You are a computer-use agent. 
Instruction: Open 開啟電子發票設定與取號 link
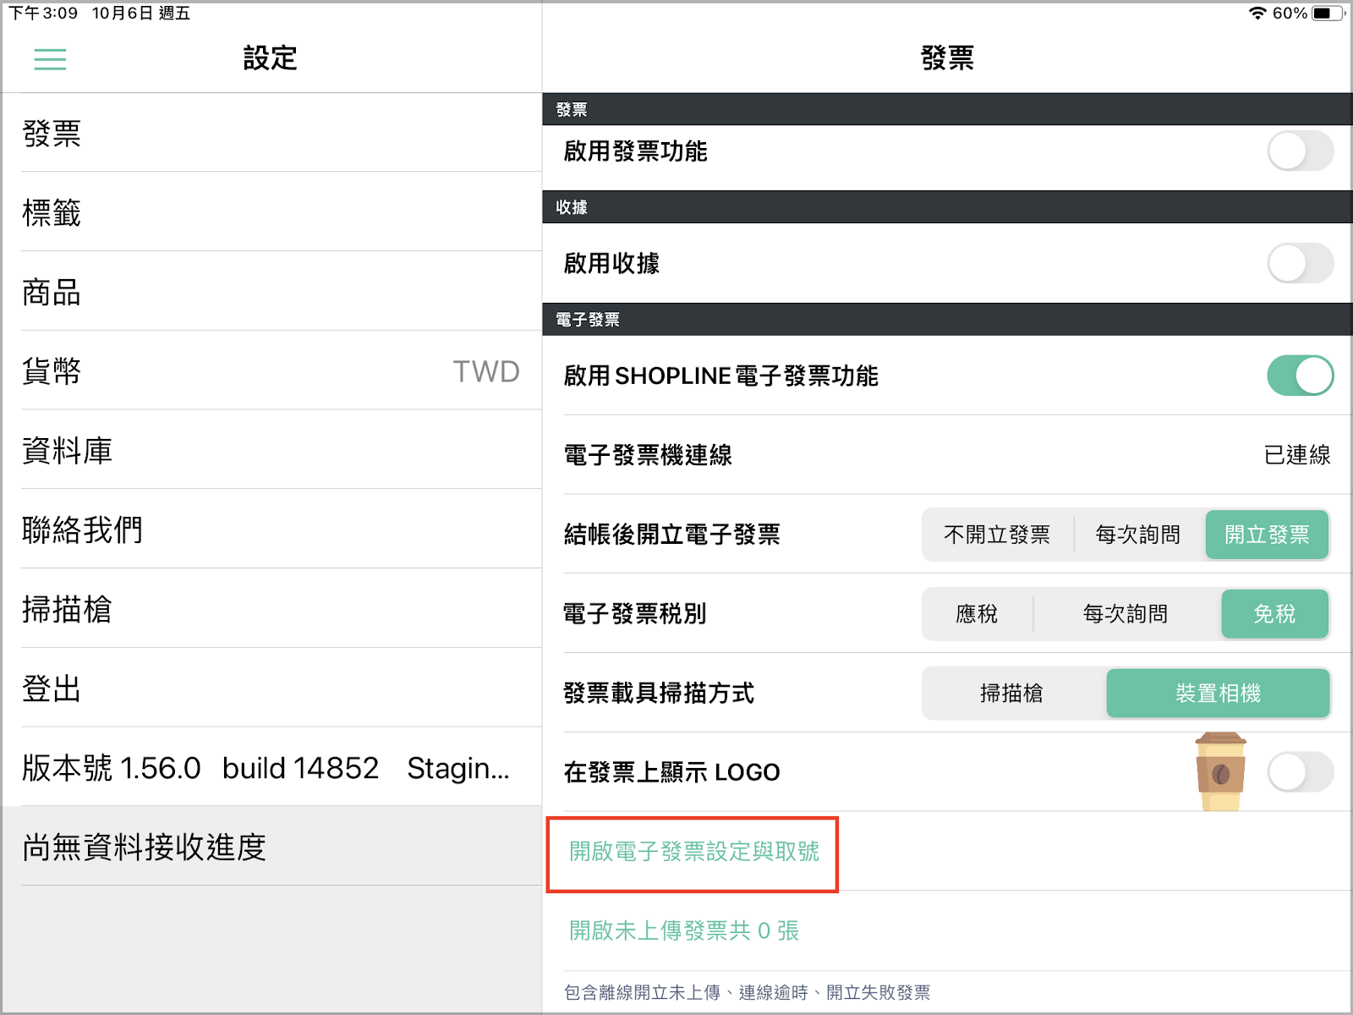point(693,852)
